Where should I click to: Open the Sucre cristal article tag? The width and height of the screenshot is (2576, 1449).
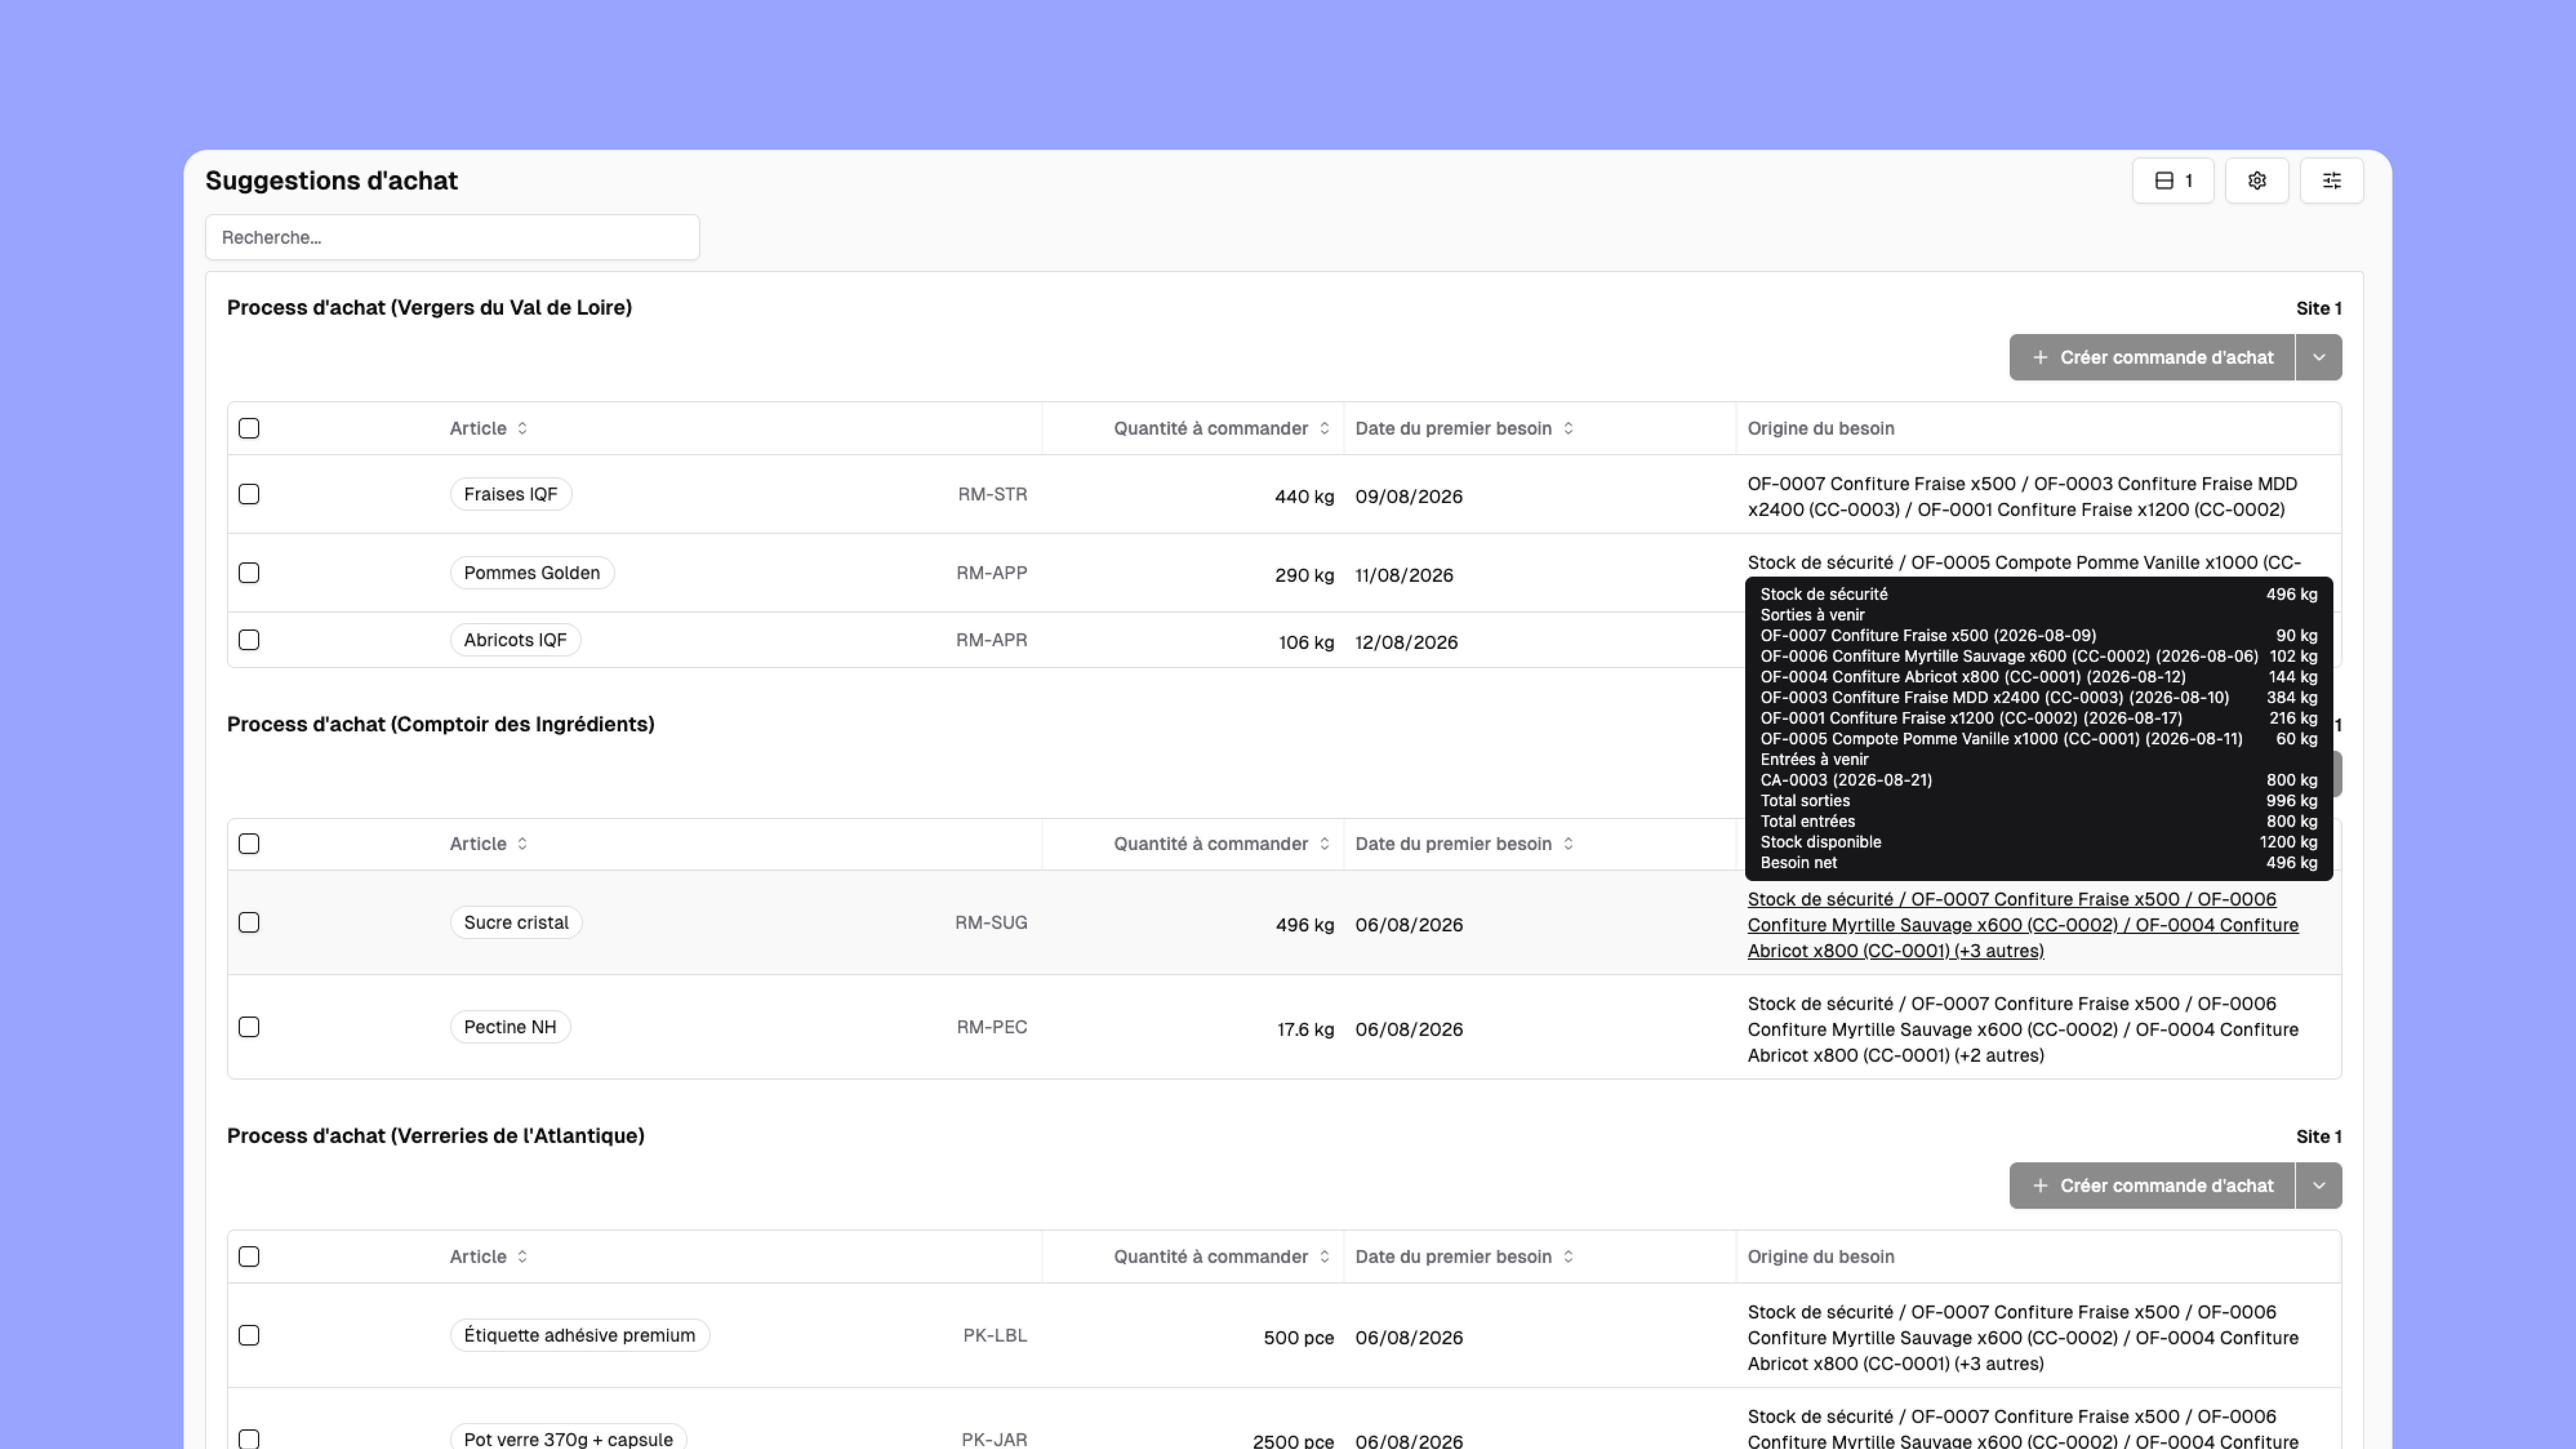point(516,923)
